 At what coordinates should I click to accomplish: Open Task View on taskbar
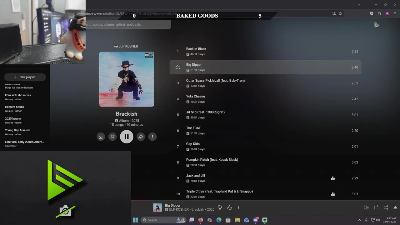[192, 220]
